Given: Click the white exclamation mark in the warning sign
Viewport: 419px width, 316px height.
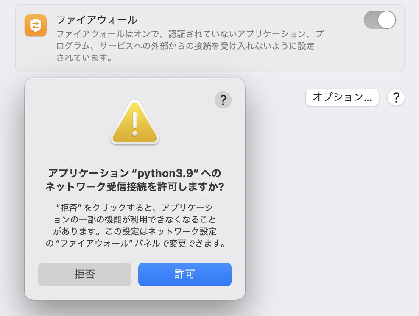Looking at the screenshot, I should pyautogui.click(x=135, y=124).
